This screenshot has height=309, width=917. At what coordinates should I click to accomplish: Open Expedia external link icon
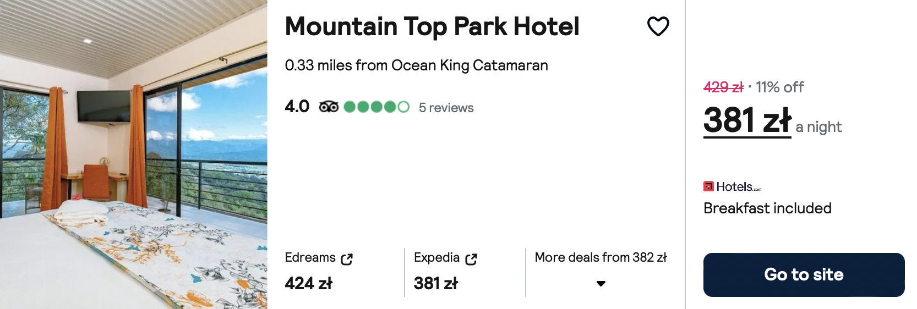pos(471,259)
